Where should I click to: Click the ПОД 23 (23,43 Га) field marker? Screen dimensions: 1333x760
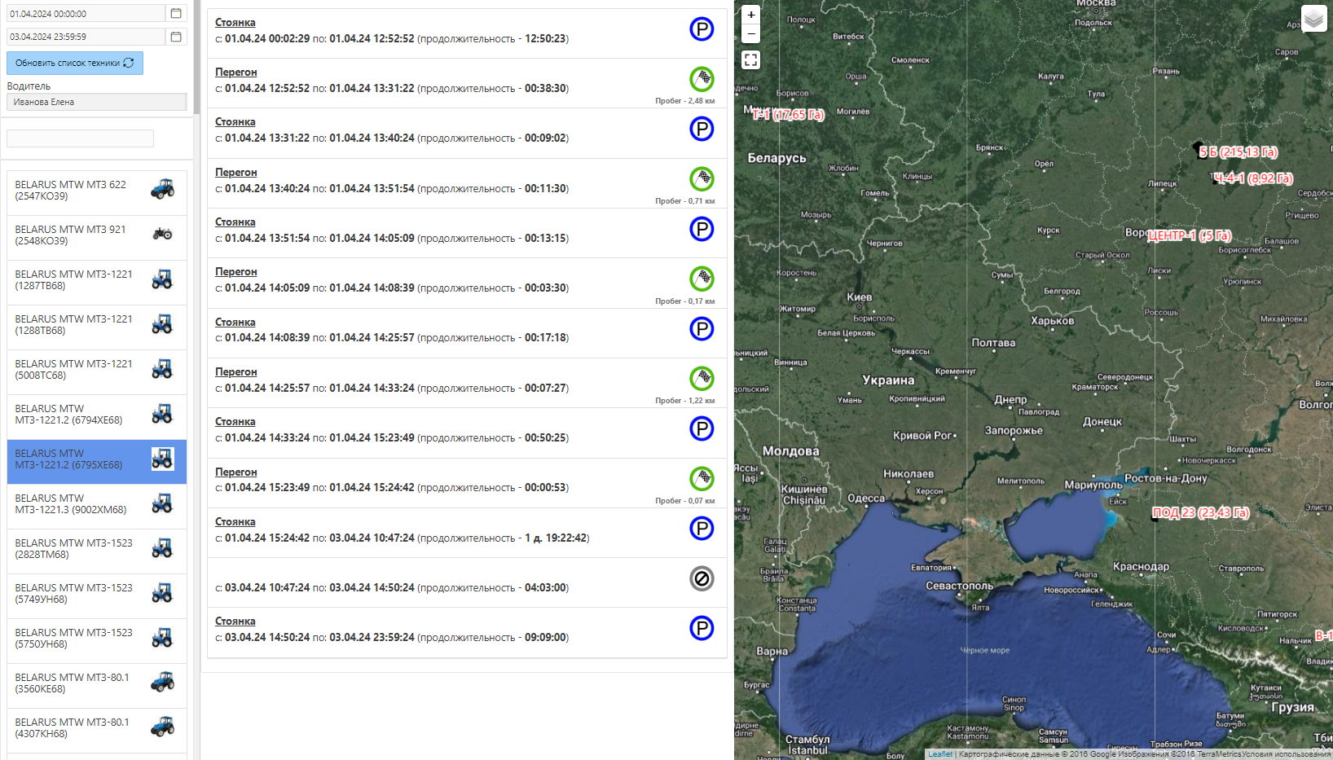pos(1200,512)
